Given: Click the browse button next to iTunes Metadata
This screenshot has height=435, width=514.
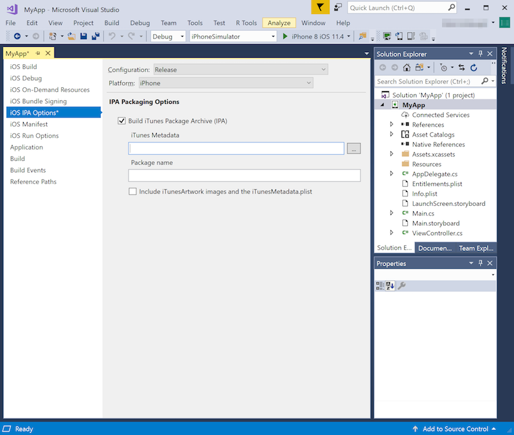Looking at the screenshot, I should click(x=354, y=148).
